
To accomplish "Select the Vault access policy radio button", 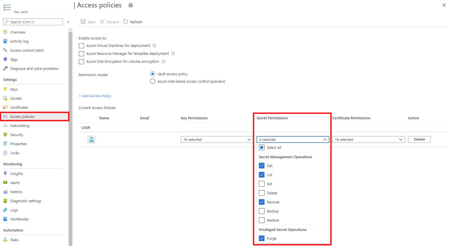I will pyautogui.click(x=153, y=74).
